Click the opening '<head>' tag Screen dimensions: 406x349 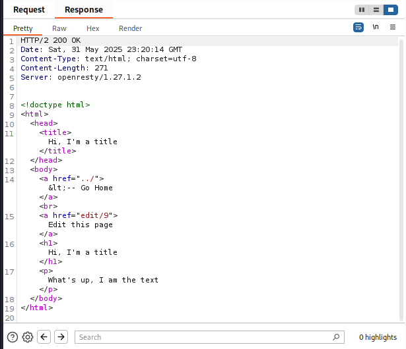(44, 123)
